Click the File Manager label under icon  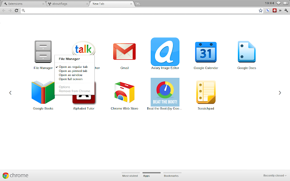pos(43,68)
